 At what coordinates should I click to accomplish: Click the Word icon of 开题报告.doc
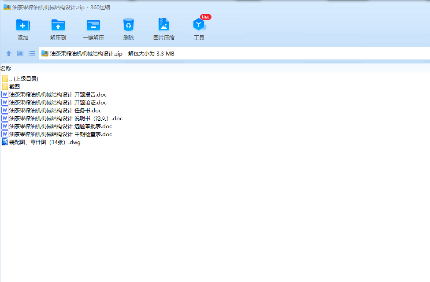point(5,94)
